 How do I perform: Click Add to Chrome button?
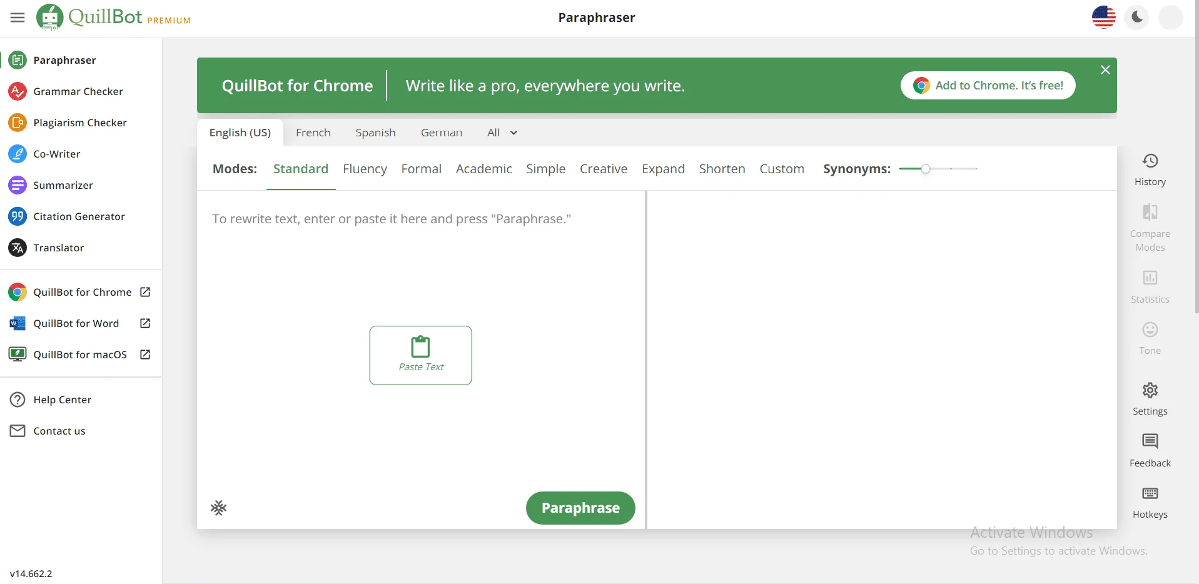tap(988, 86)
